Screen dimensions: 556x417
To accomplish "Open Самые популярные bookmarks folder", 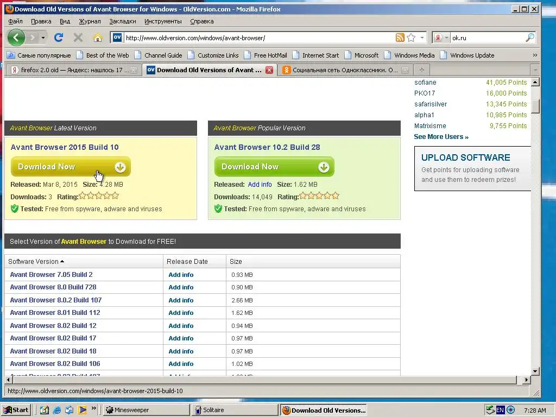I will (x=39, y=55).
